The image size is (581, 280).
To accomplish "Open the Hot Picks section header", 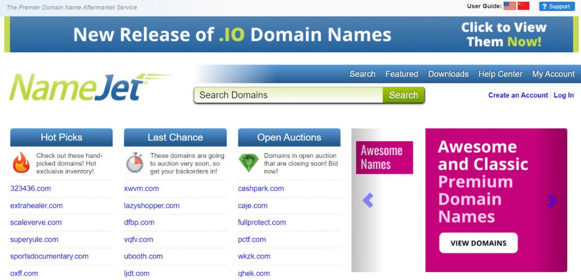I will tap(61, 137).
